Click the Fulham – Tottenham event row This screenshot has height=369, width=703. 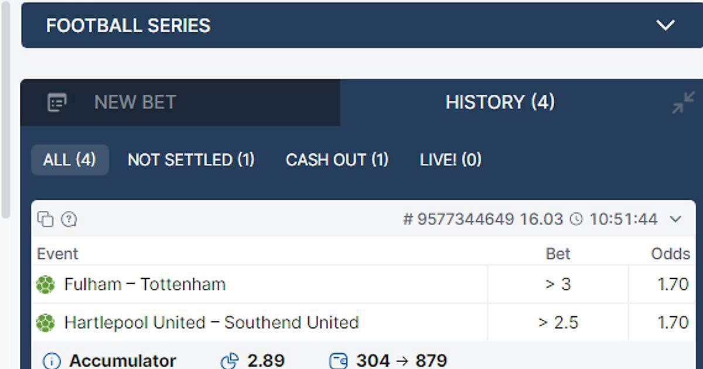(363, 285)
